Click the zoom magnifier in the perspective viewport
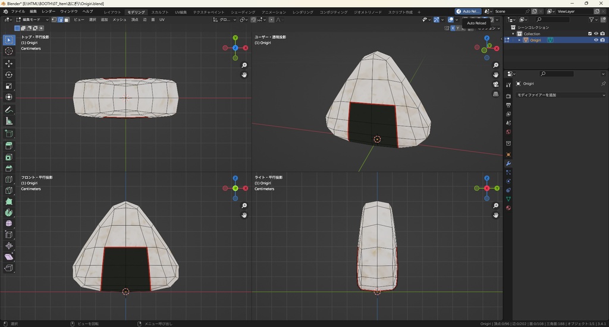The height and width of the screenshot is (327, 609). [496, 65]
